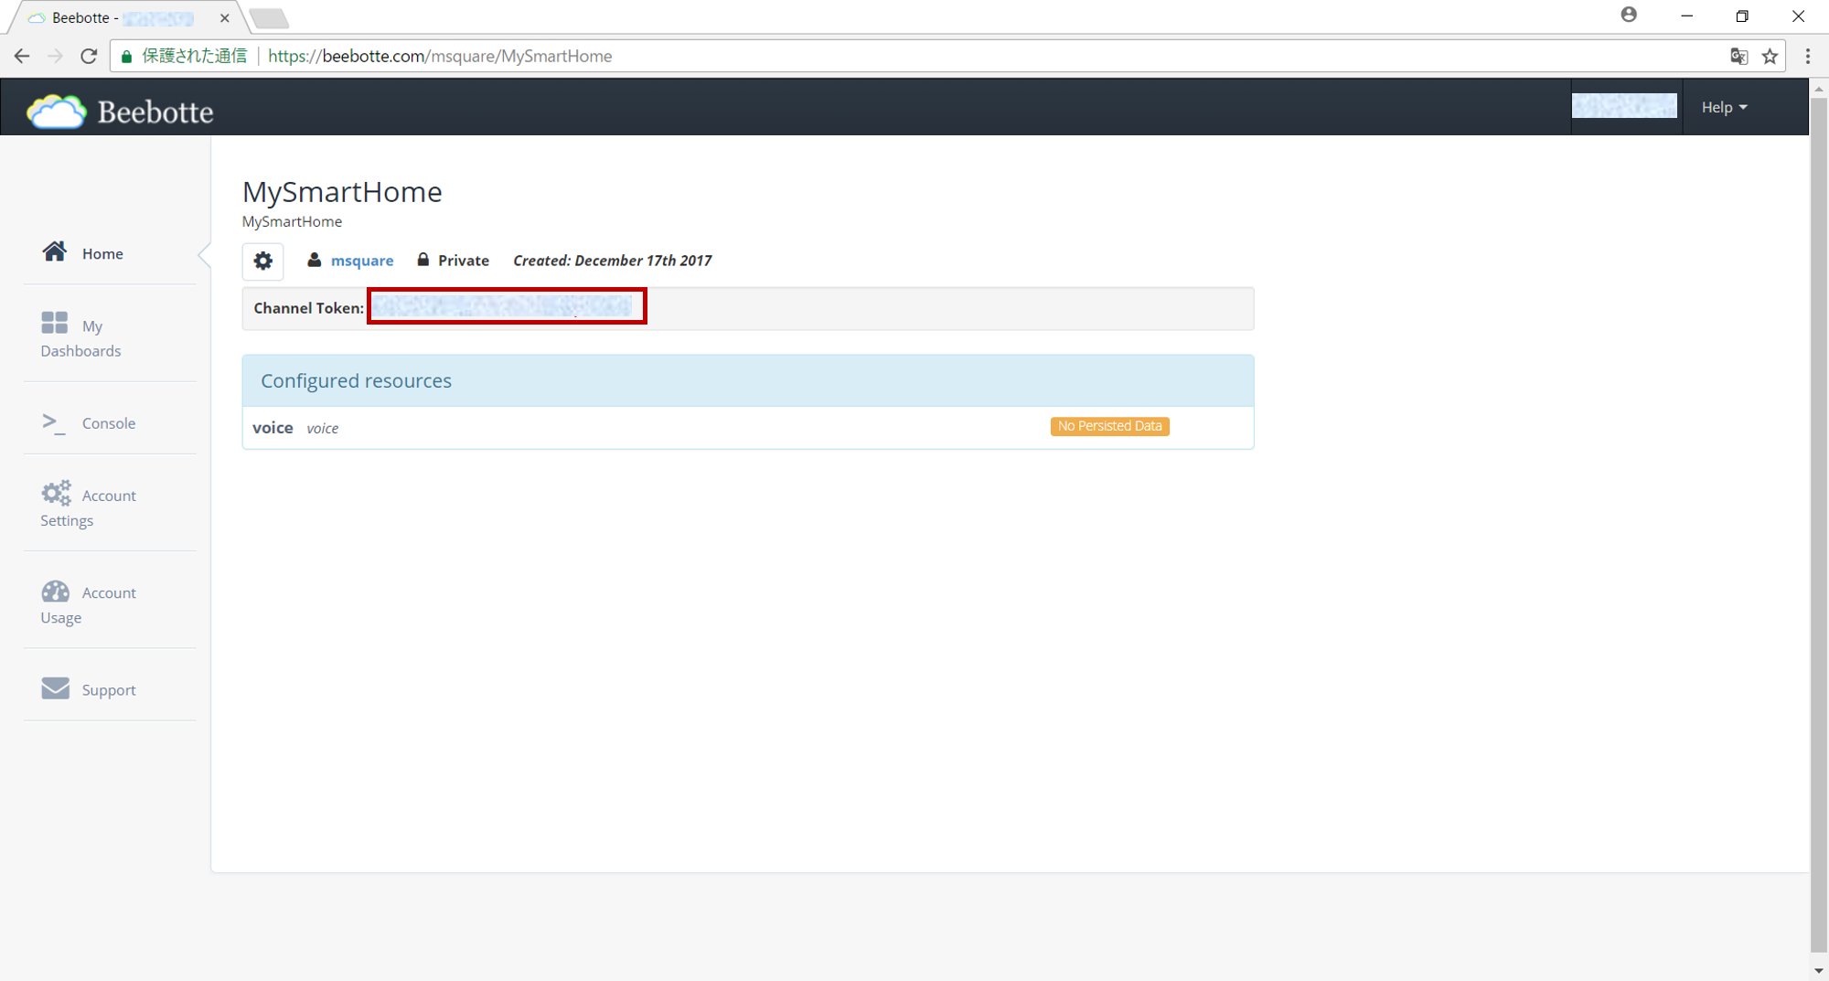The image size is (1829, 981).
Task: Click the No Persisted Data badge
Action: [1109, 426]
